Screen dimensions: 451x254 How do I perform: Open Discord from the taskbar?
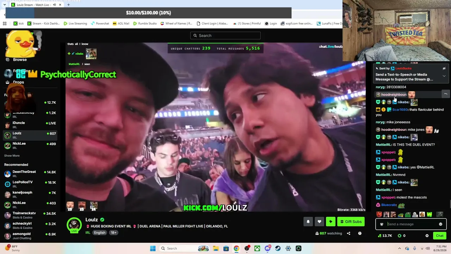tap(268, 248)
